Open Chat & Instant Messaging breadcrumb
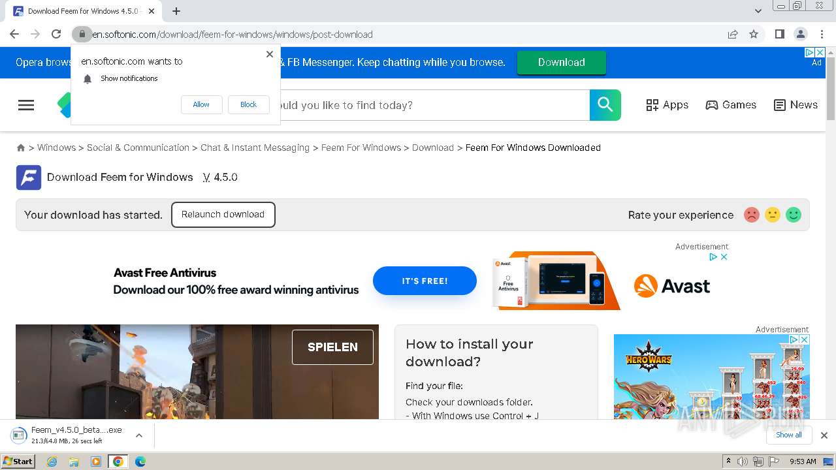Image resolution: width=836 pixels, height=470 pixels. [x=255, y=148]
